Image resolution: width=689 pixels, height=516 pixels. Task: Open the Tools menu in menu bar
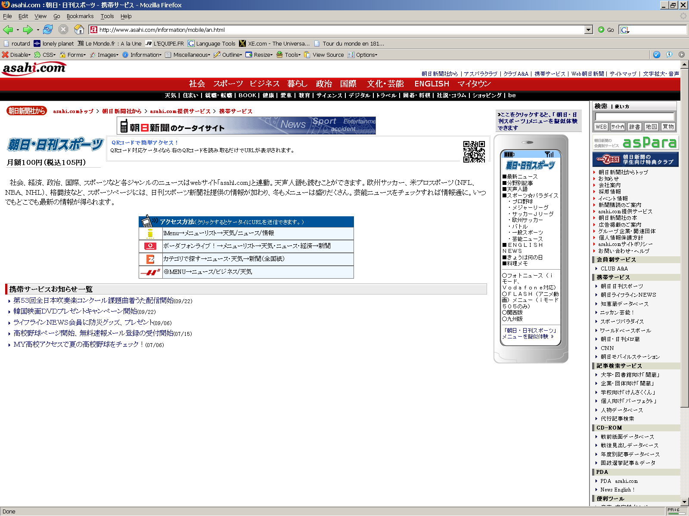click(107, 16)
